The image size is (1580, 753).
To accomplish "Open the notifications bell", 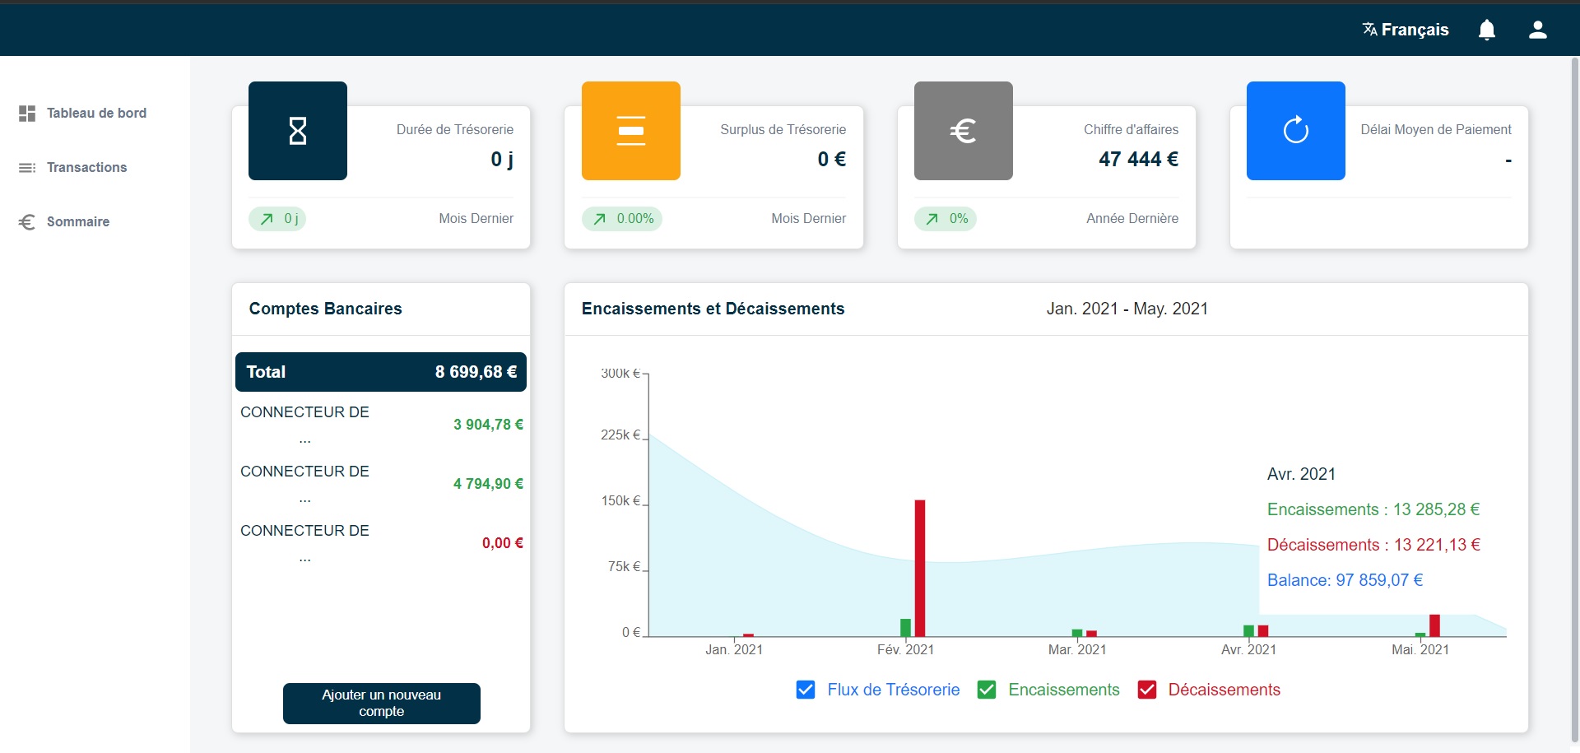I will pos(1487,30).
